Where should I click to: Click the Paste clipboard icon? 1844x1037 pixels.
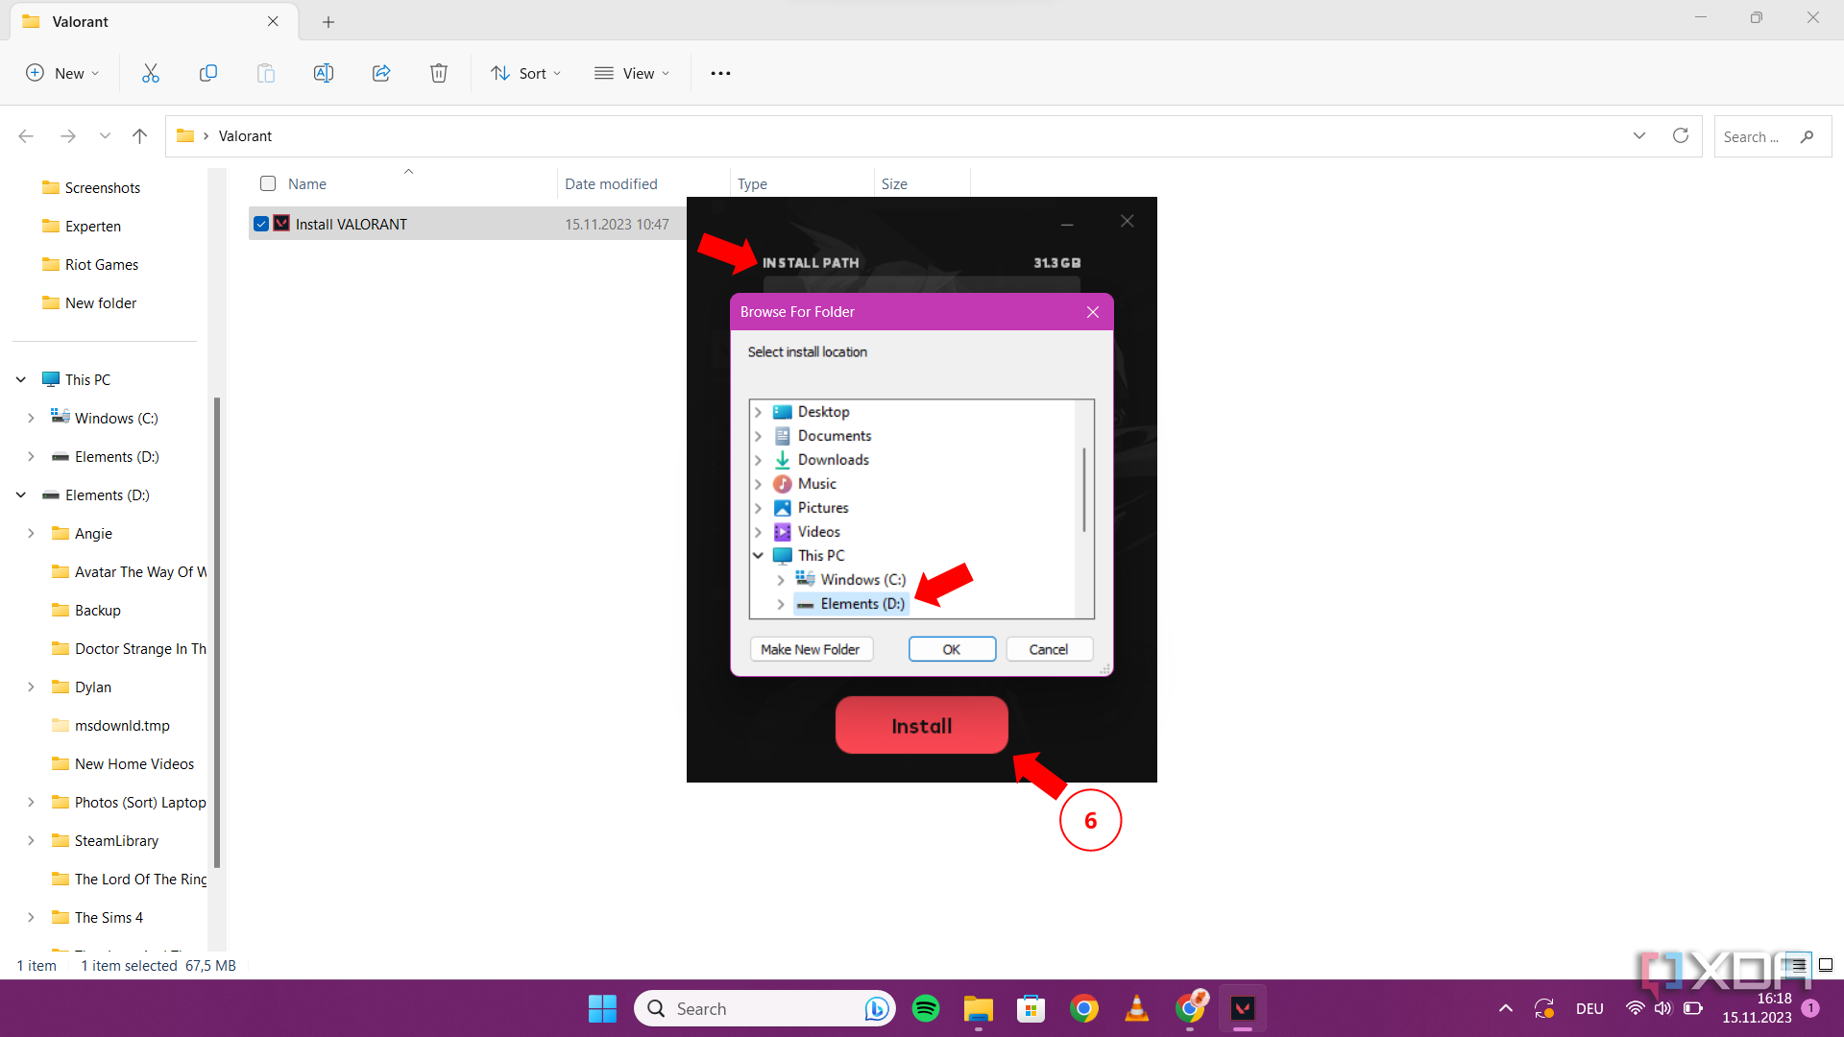[266, 73]
